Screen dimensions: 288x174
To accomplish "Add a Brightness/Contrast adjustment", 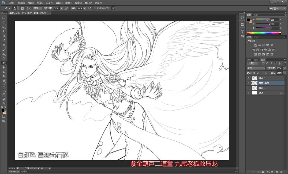I will (x=255, y=45).
